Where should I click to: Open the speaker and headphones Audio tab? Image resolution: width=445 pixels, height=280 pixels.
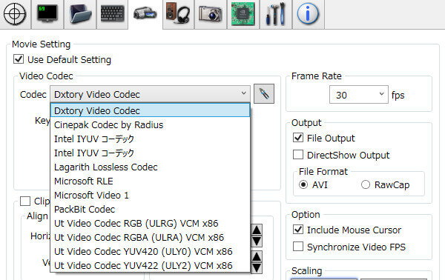pyautogui.click(x=178, y=14)
